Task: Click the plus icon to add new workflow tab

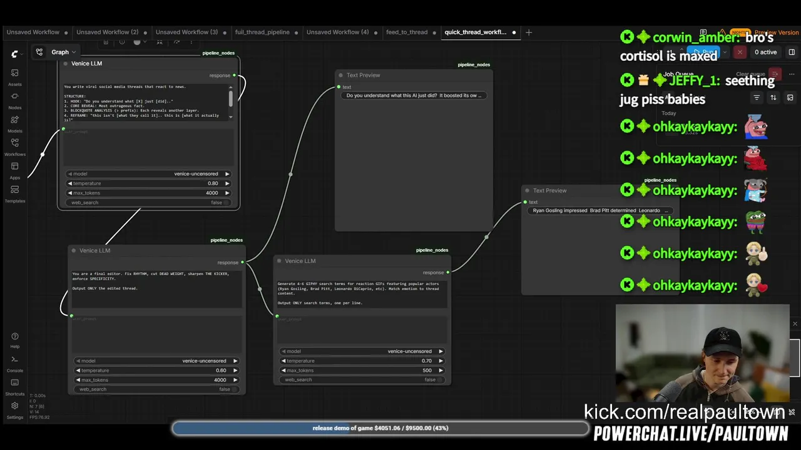Action: [529, 32]
